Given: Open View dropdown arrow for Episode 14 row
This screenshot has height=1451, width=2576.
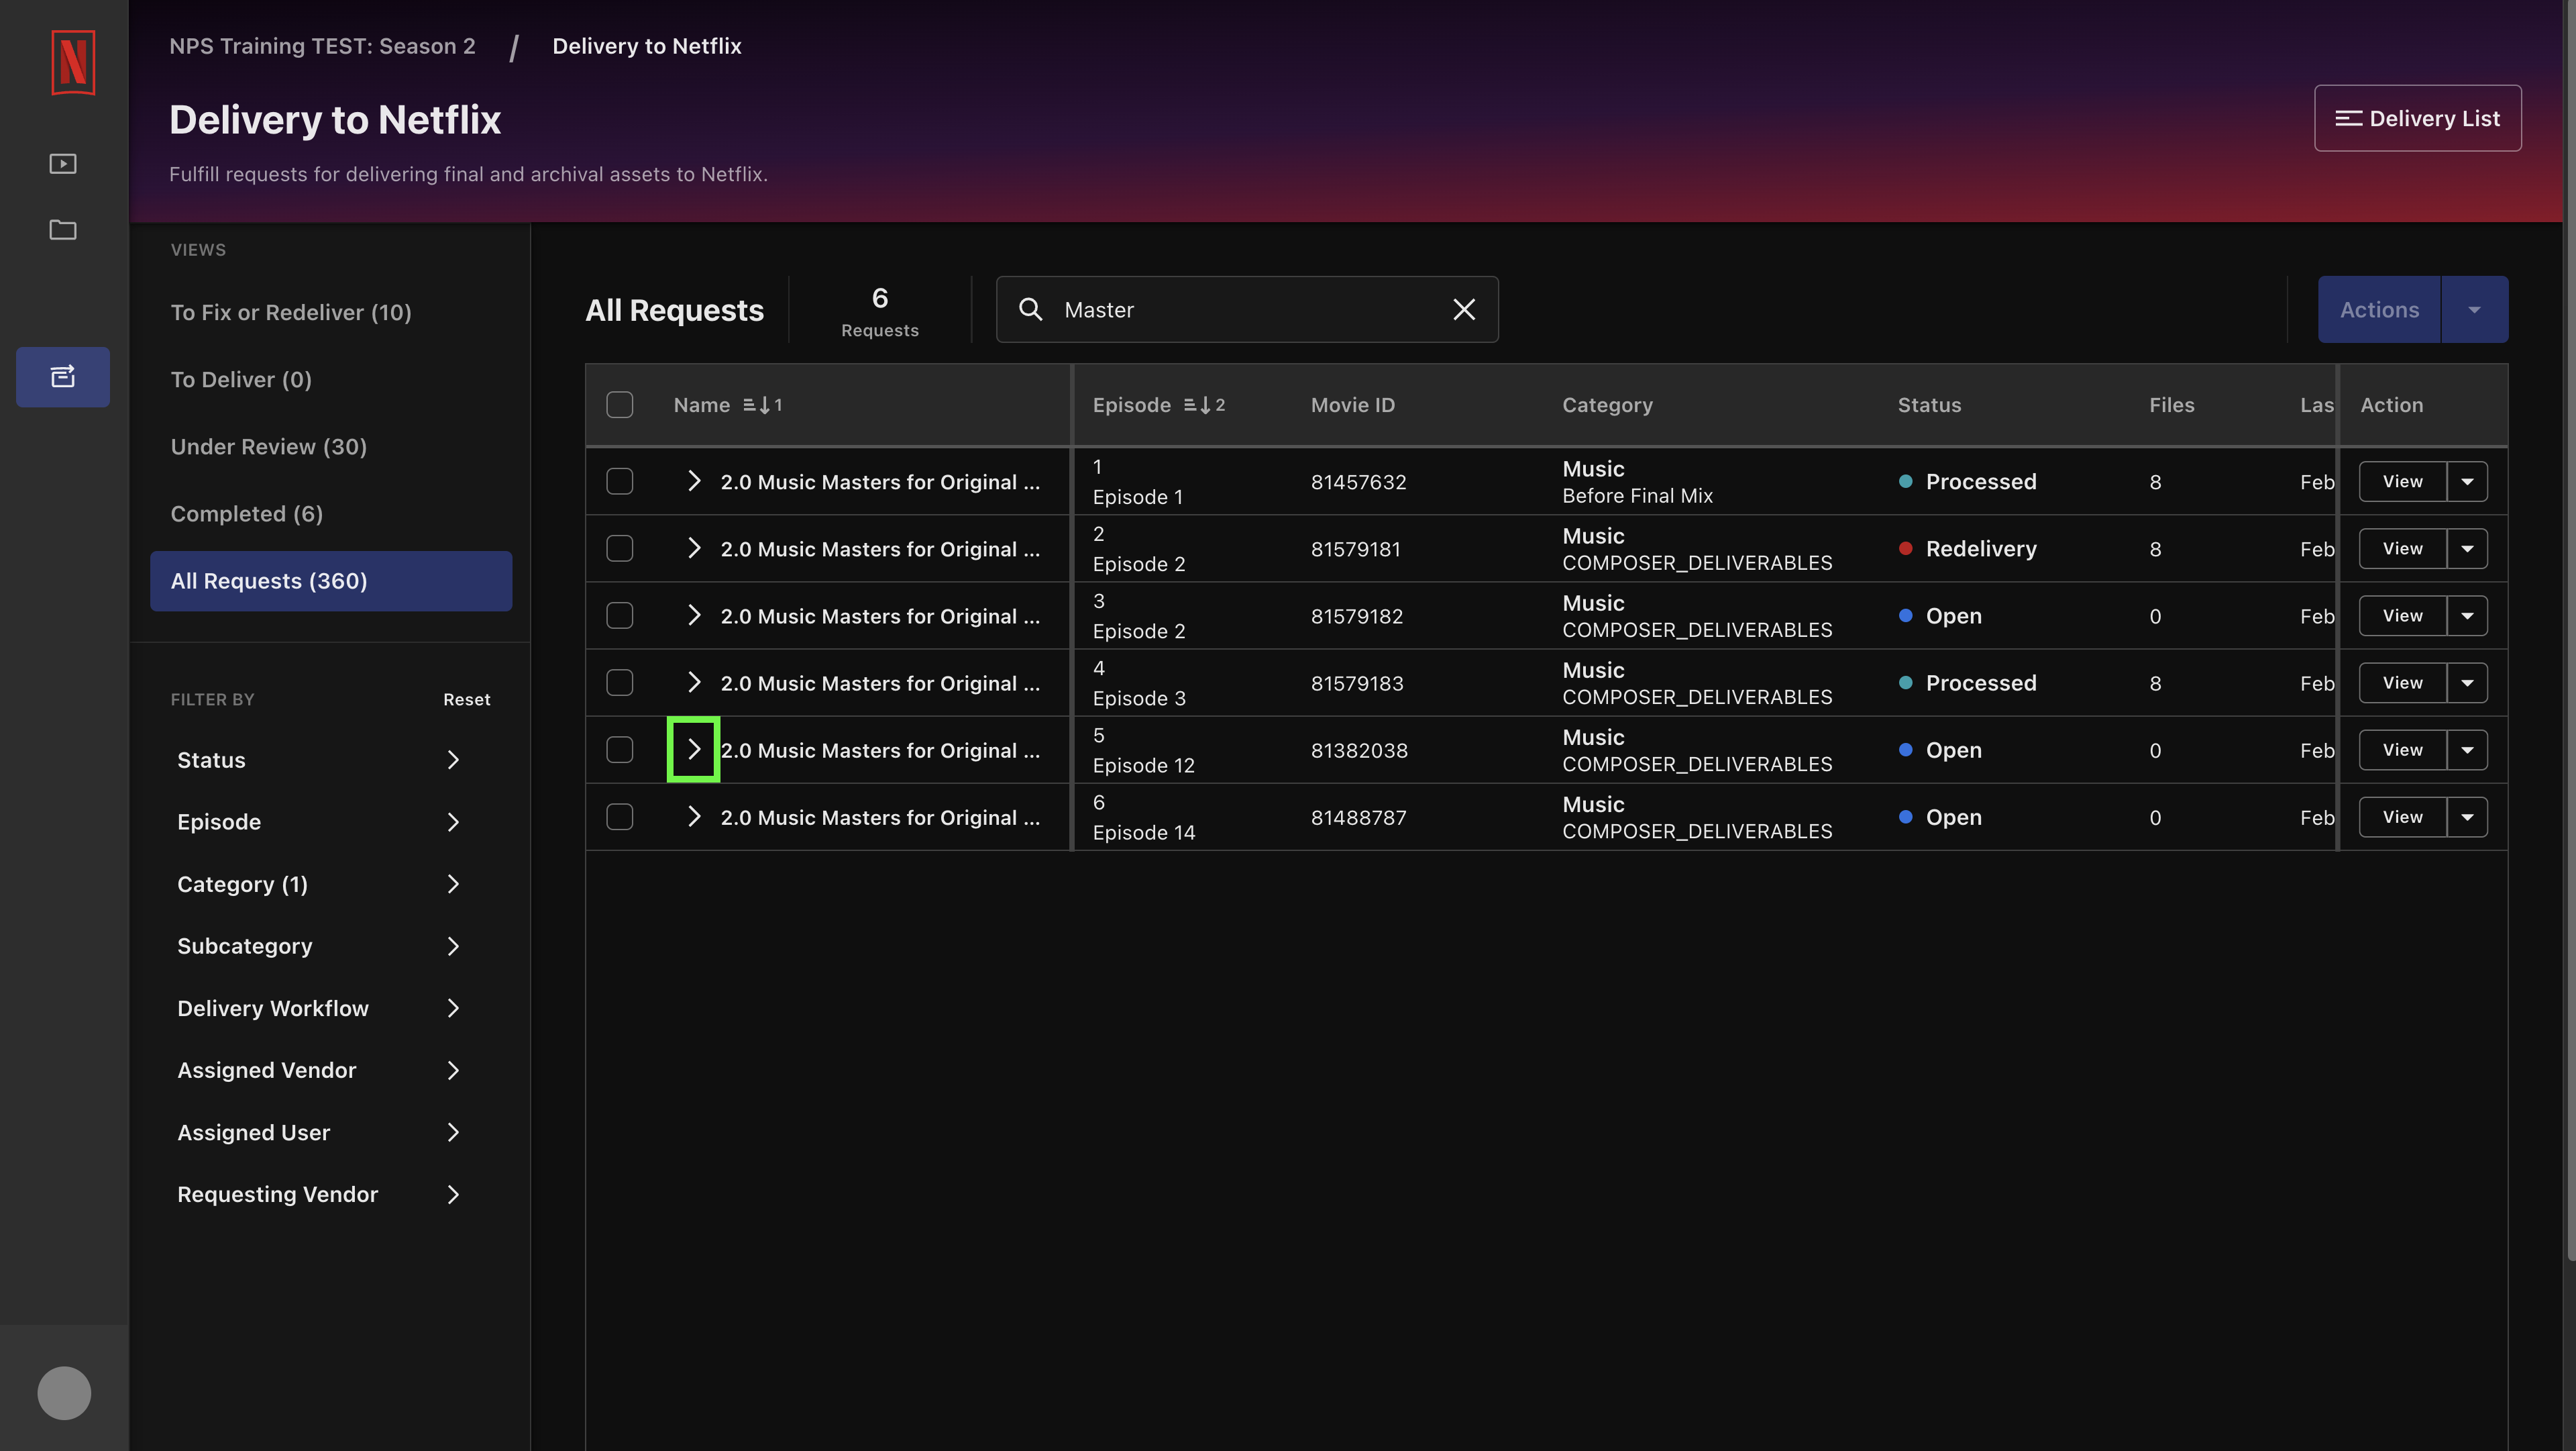Looking at the screenshot, I should click(2467, 817).
